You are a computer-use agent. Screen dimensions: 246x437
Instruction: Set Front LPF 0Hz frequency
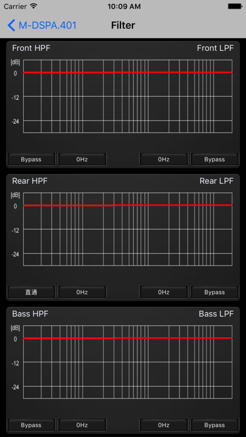click(x=164, y=159)
